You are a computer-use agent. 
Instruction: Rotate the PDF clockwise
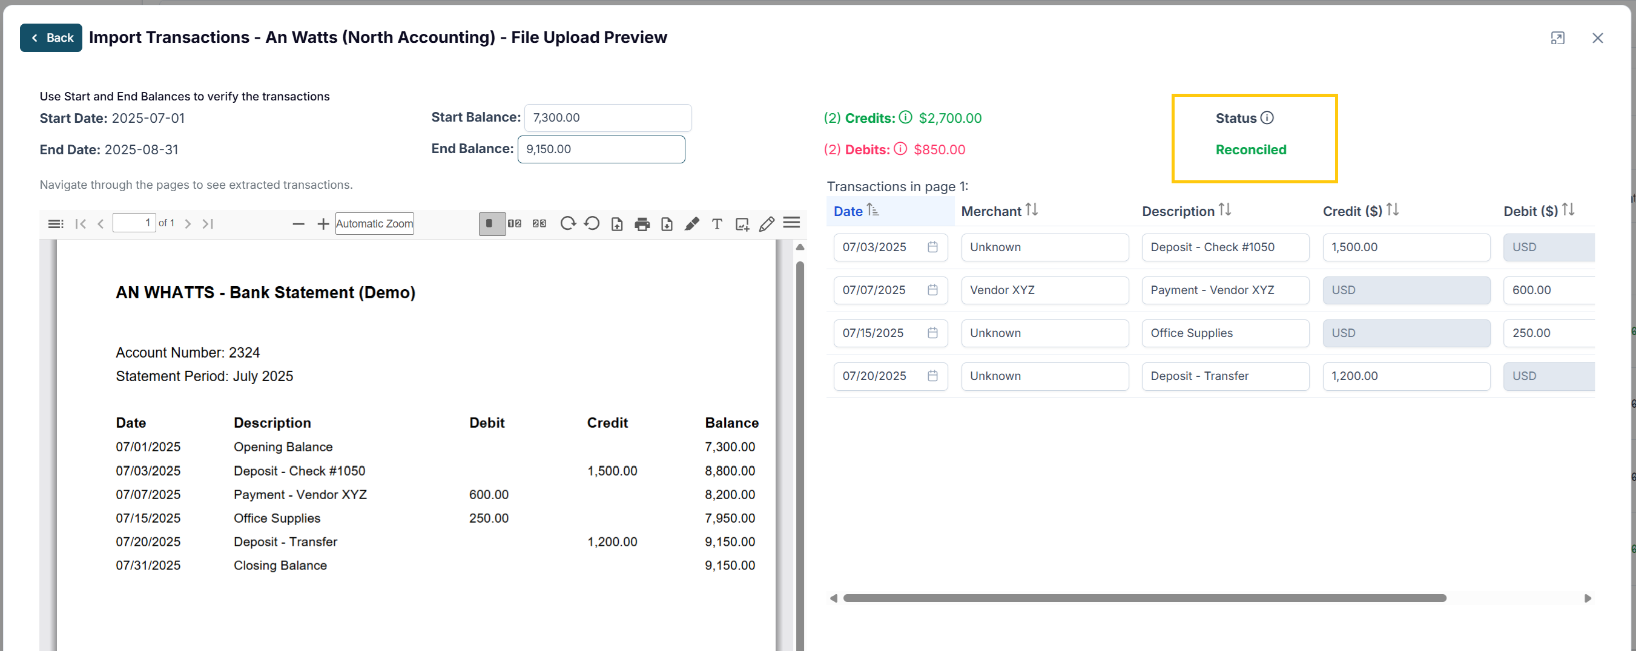click(x=568, y=223)
